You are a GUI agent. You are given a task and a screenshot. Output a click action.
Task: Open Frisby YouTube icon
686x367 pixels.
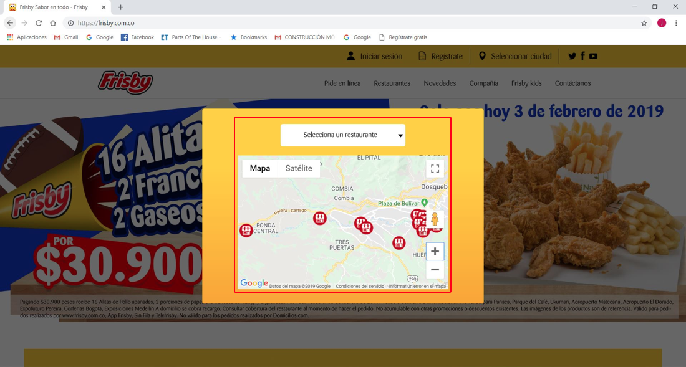(x=593, y=56)
